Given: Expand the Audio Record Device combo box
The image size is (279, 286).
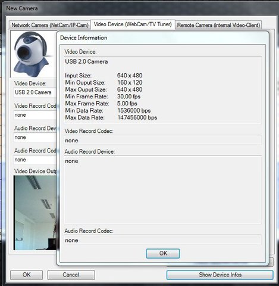Looking at the screenshot, I should [35, 138].
